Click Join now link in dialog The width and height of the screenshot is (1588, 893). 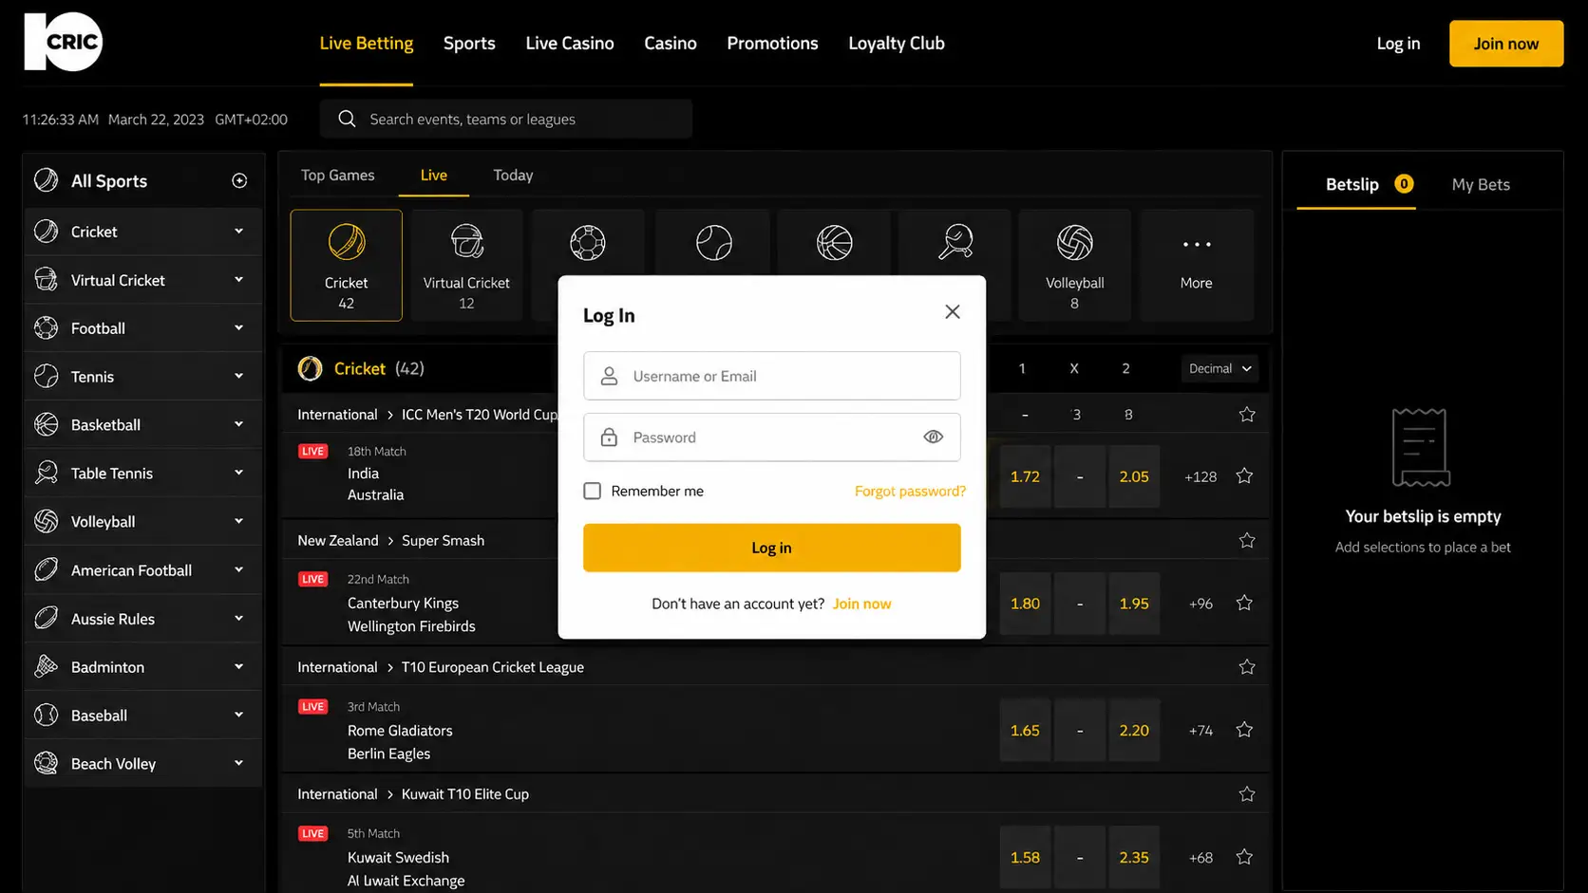(x=861, y=604)
